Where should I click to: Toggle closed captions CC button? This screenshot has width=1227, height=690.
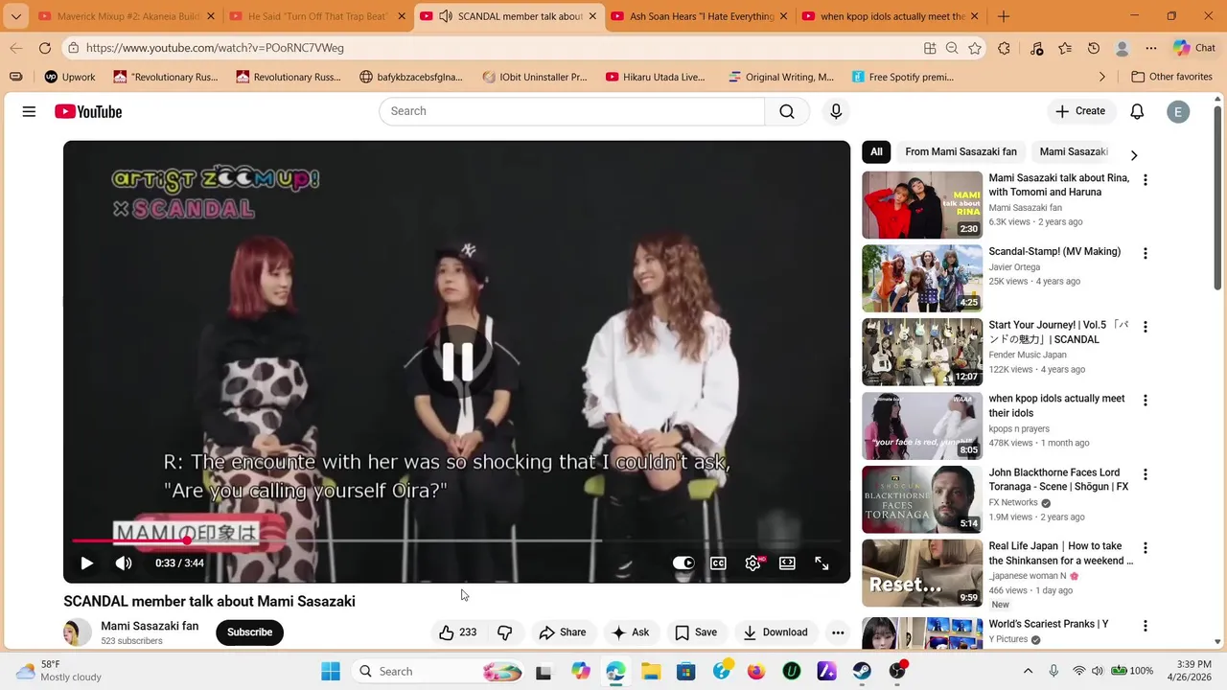718,563
